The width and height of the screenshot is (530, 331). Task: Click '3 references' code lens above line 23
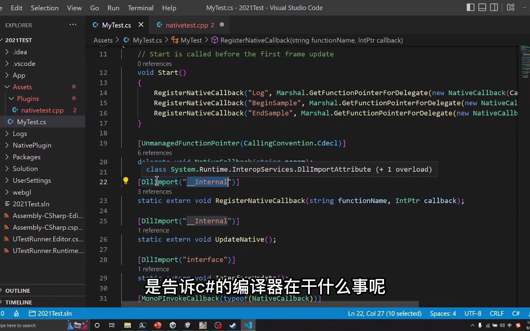[x=155, y=192]
